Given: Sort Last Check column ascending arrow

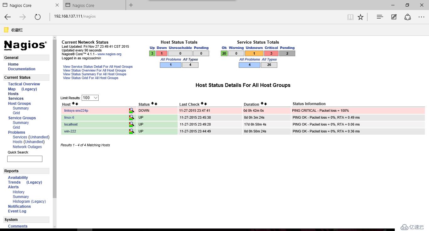Looking at the screenshot, I should [202, 104].
